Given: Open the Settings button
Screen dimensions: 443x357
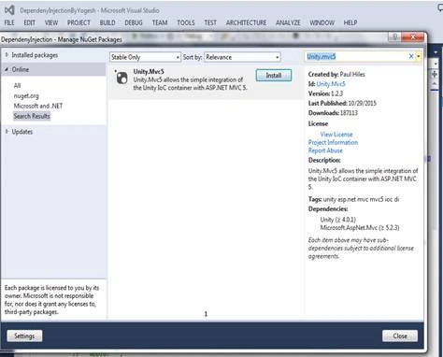Looking at the screenshot, I should 24,336.
